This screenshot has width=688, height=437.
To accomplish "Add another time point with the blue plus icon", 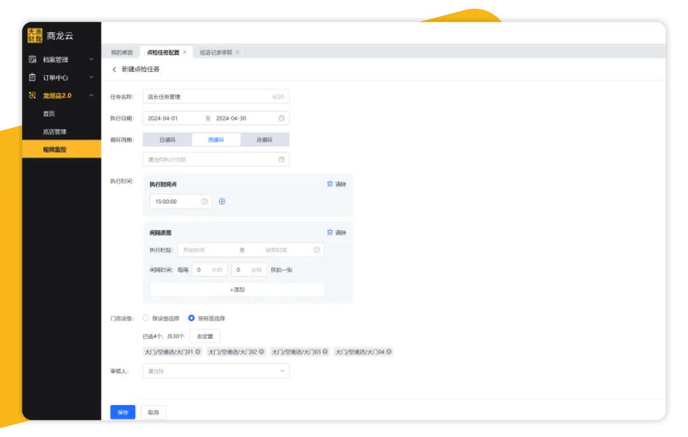I will (x=222, y=201).
